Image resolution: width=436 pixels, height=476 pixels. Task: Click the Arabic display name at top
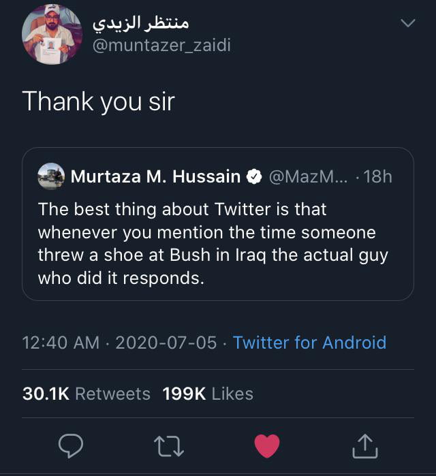140,22
